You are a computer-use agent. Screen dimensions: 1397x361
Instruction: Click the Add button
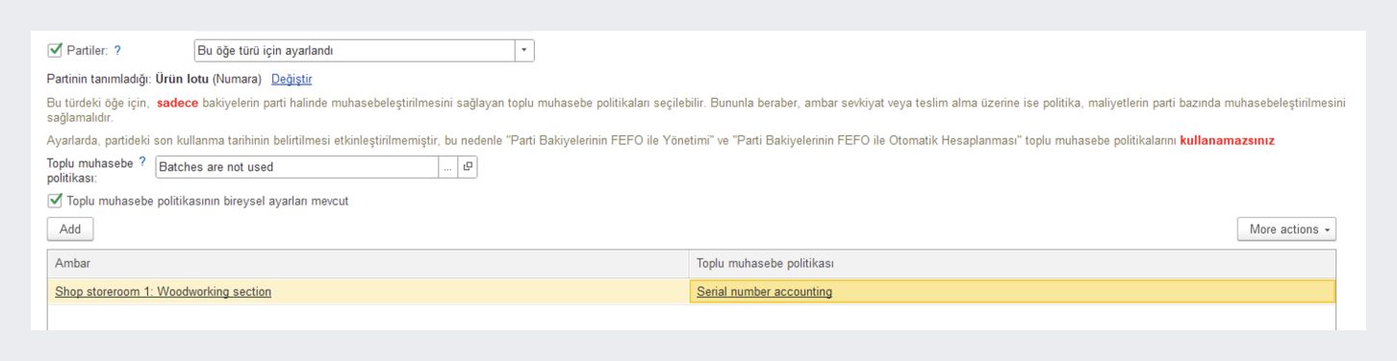pyautogui.click(x=70, y=229)
